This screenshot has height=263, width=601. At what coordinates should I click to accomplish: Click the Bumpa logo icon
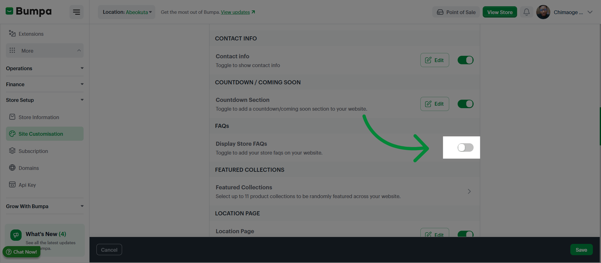pyautogui.click(x=9, y=11)
